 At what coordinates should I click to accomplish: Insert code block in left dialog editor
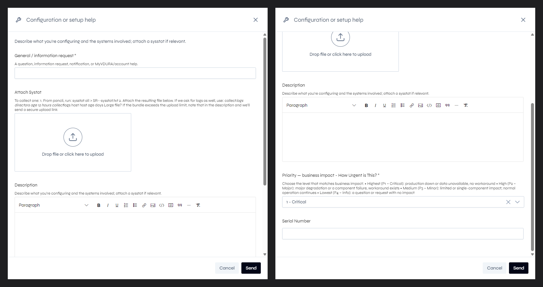(x=171, y=205)
